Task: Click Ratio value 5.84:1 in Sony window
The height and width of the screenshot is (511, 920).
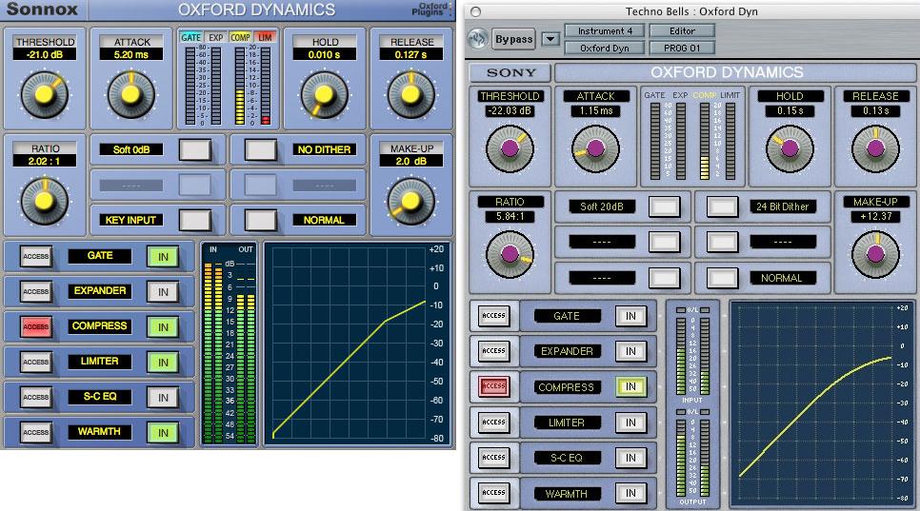Action: (510, 216)
